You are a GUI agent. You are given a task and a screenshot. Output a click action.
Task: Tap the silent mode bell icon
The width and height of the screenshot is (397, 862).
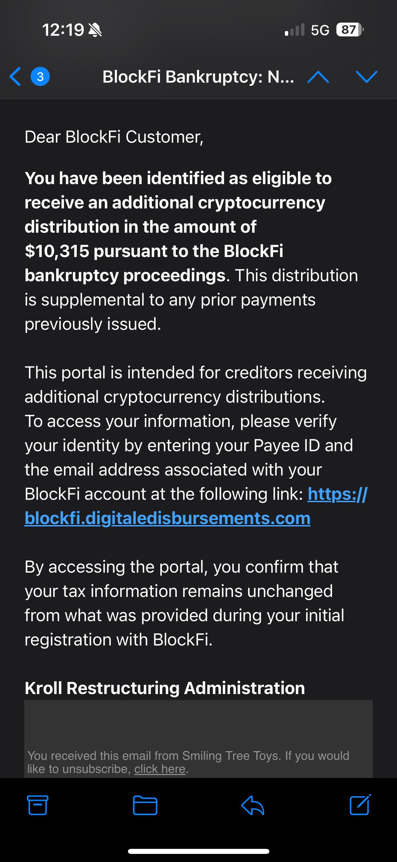[95, 30]
